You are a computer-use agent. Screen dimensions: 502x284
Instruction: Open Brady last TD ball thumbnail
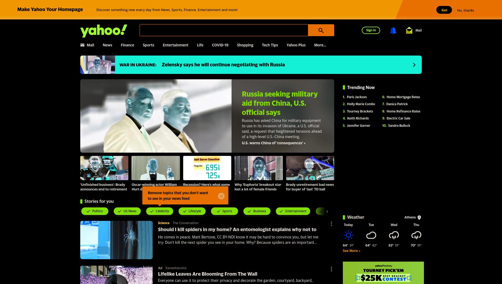[x=310, y=168]
